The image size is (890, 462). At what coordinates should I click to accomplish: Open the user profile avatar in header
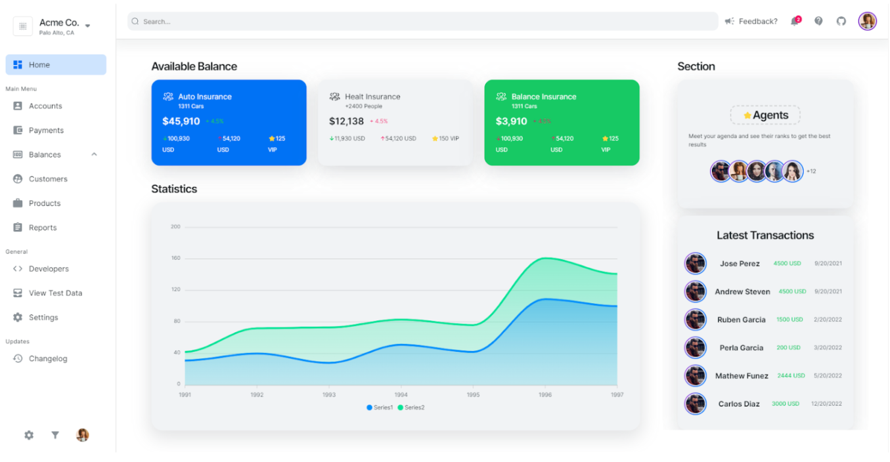867,21
